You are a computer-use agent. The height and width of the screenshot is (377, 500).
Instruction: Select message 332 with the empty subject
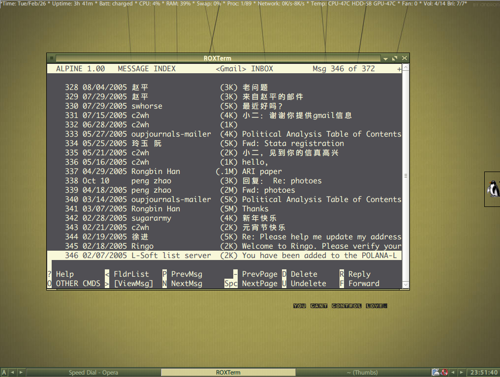[224, 124]
